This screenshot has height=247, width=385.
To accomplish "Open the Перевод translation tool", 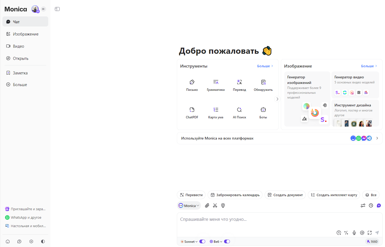I will coord(239,85).
